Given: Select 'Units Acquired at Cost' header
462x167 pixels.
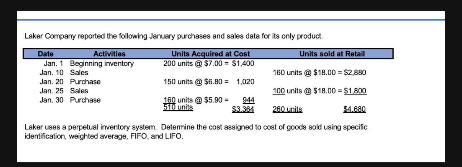Looking at the screenshot, I should point(211,54).
